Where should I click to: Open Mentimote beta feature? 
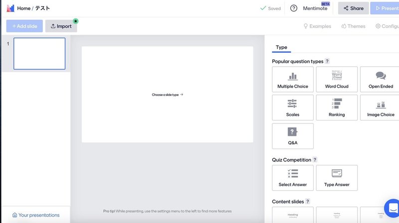pyautogui.click(x=315, y=8)
